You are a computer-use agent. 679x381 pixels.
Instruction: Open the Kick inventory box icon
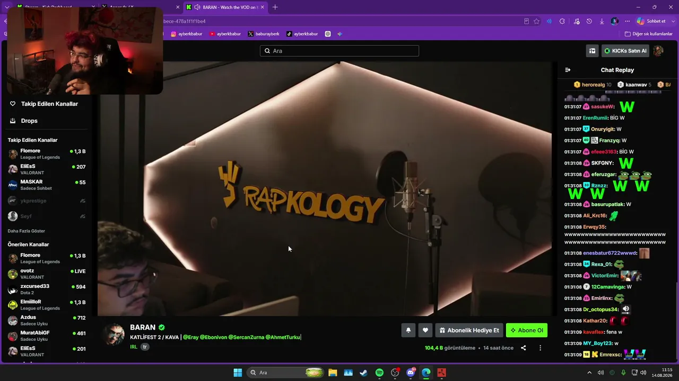pos(592,51)
